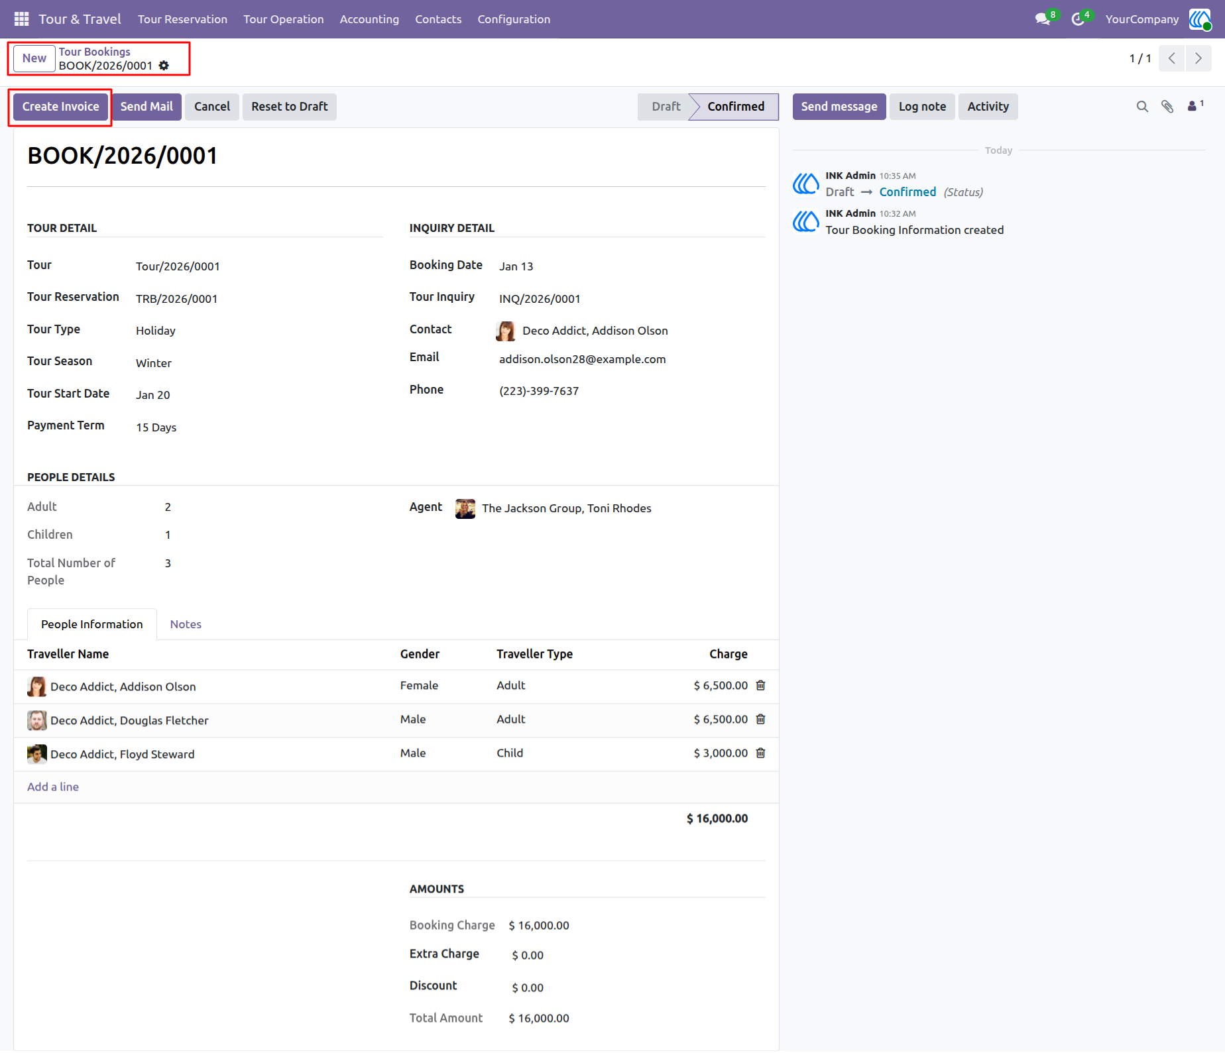Open attachments paperclip icon in chatter
The image size is (1225, 1053).
click(x=1167, y=107)
